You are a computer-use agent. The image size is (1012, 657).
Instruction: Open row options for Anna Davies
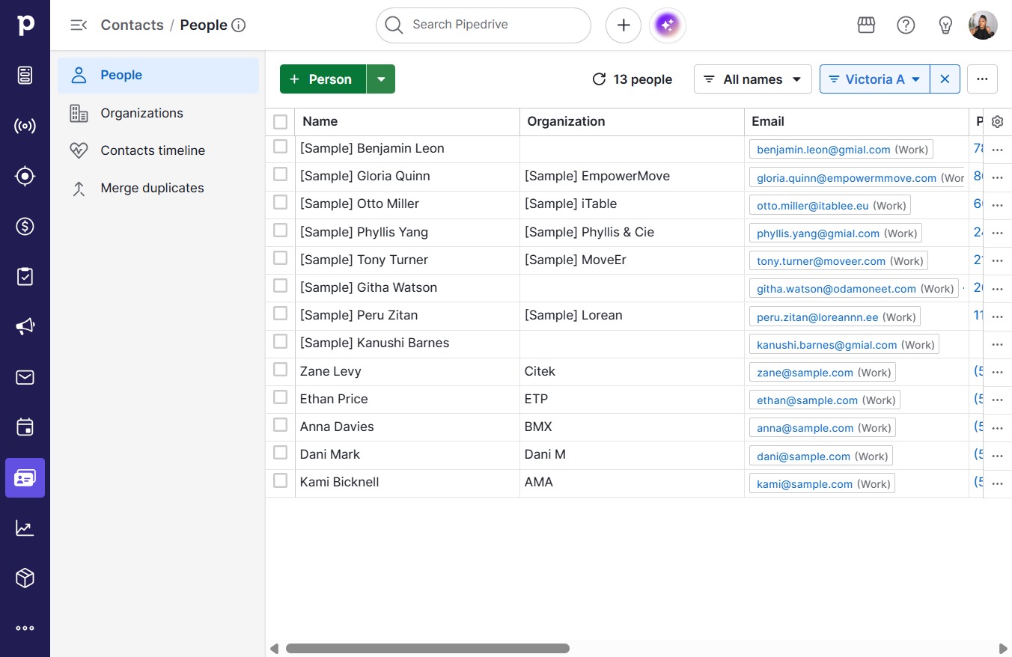coord(997,428)
